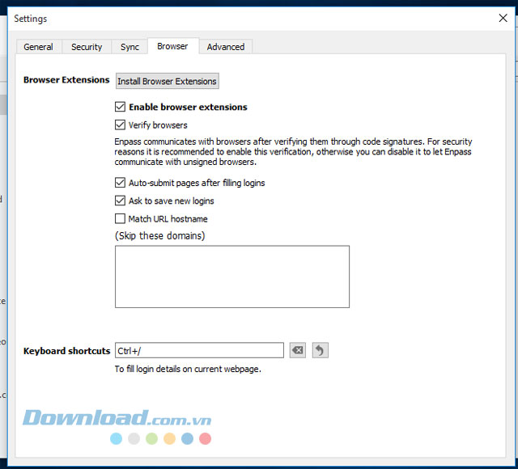Turn off Auto-submit pages after filling logins
Viewport: 518px width, 469px height.
tap(121, 183)
